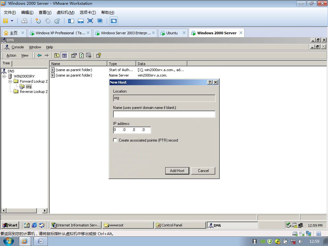Click Cancel in New Host dialog
The height and width of the screenshot is (246, 328).
(203, 171)
